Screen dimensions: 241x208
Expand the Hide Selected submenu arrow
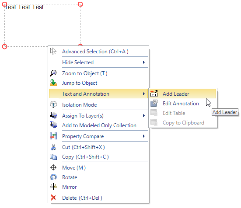click(144, 62)
